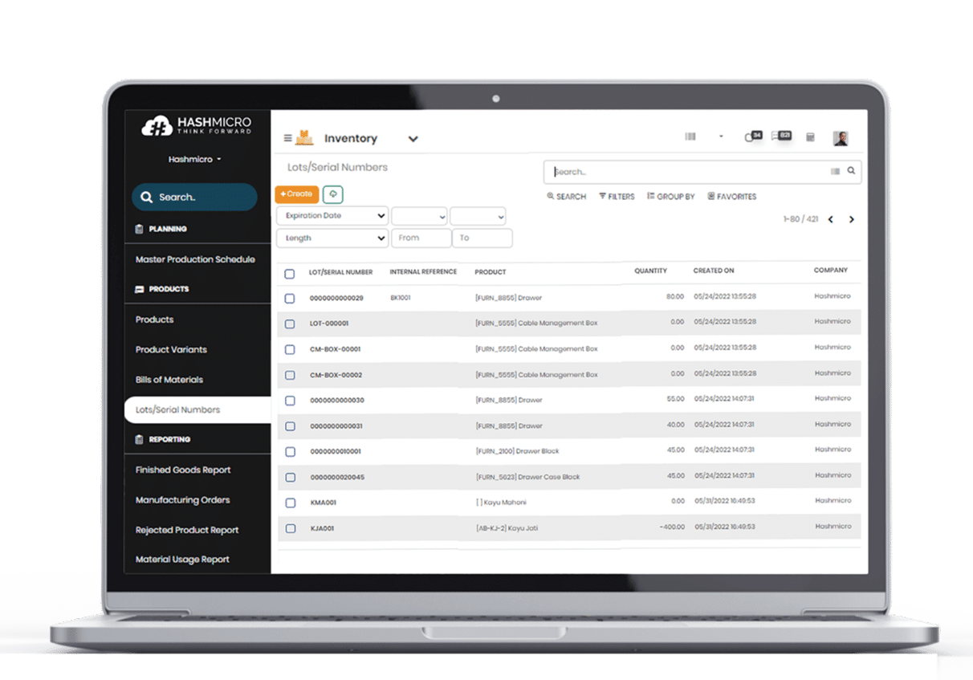Click quantity '-400.00' cell
The image size is (973, 680).
click(x=670, y=527)
